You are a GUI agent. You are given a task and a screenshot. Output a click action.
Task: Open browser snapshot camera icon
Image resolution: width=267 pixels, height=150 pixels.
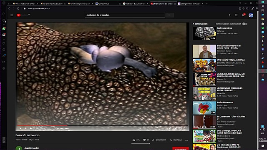pyautogui.click(x=240, y=8)
